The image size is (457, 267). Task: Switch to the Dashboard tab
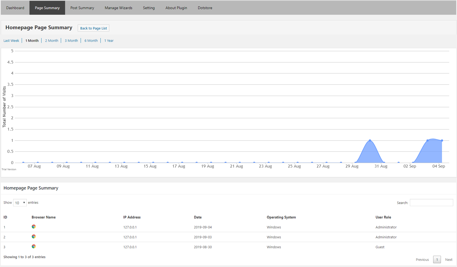tap(15, 8)
